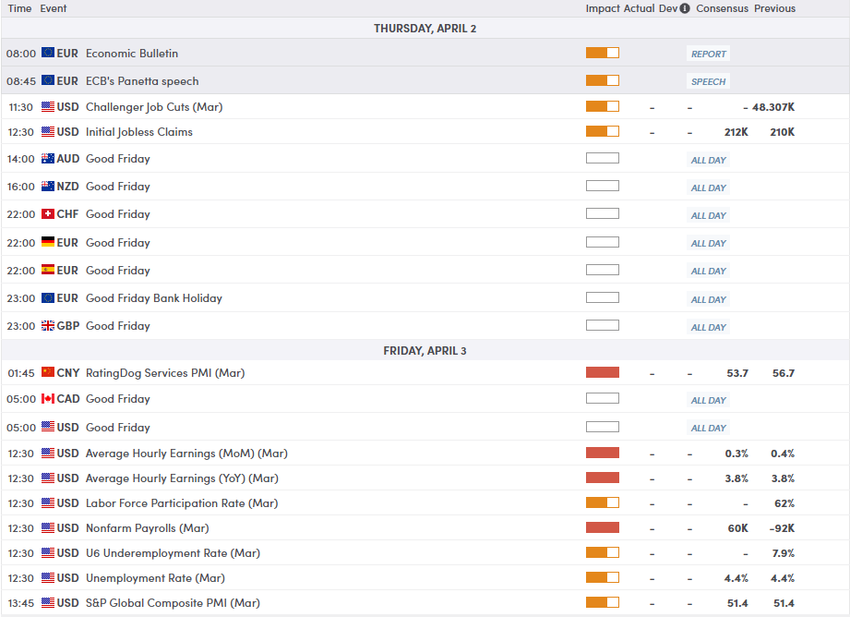This screenshot has height=617, width=850.
Task: Click the Time column header
Action: point(19,8)
